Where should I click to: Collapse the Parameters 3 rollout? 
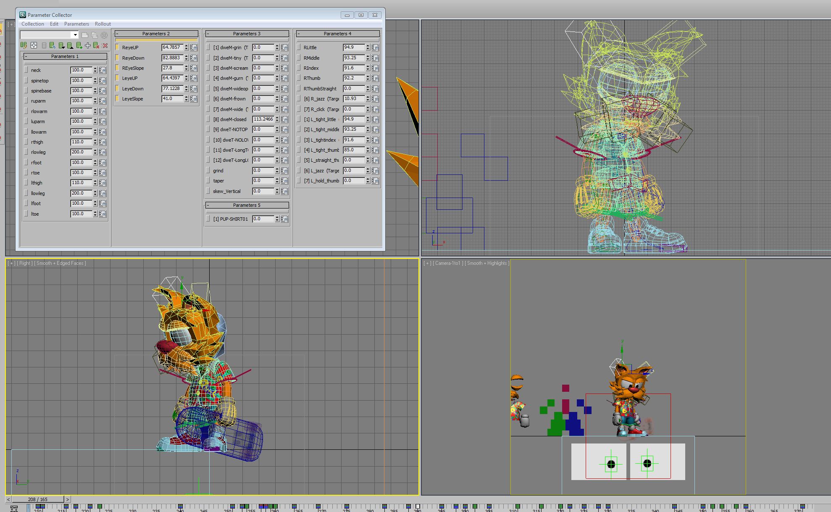(247, 34)
